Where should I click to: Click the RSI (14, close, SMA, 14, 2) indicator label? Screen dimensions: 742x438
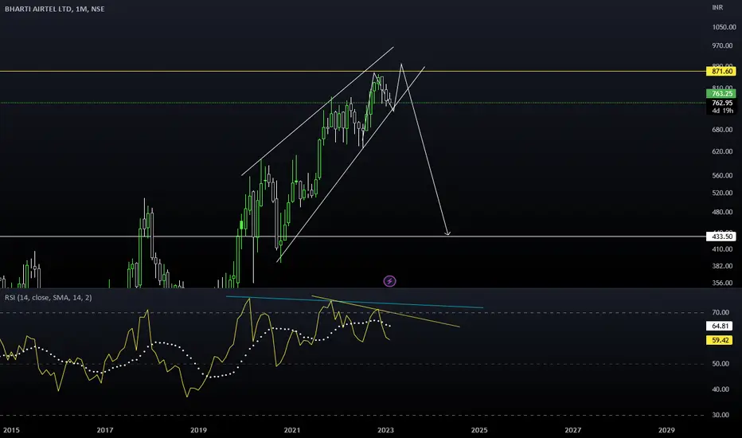49,297
